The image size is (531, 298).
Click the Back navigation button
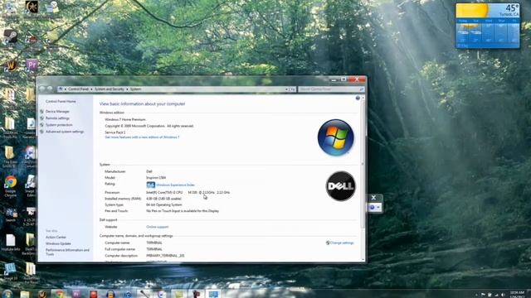pyautogui.click(x=42, y=89)
